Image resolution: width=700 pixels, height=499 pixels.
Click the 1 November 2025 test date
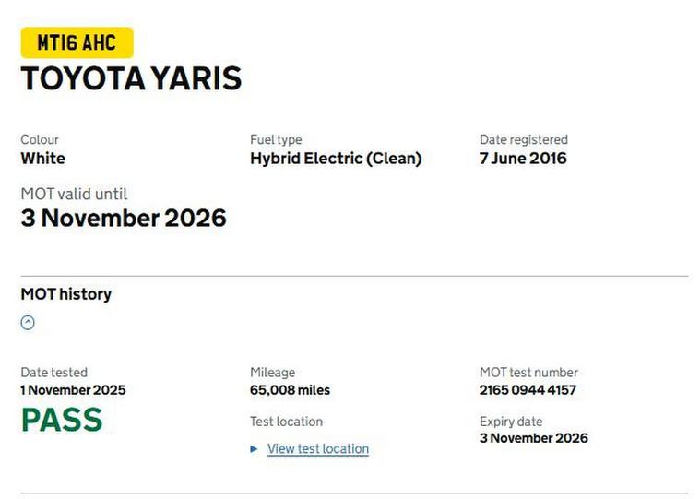point(73,390)
